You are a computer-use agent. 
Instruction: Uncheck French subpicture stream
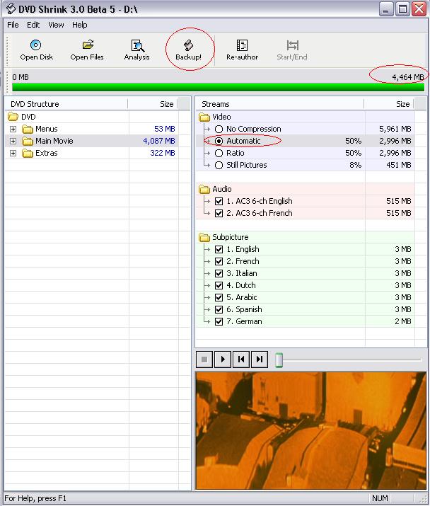[x=219, y=261]
